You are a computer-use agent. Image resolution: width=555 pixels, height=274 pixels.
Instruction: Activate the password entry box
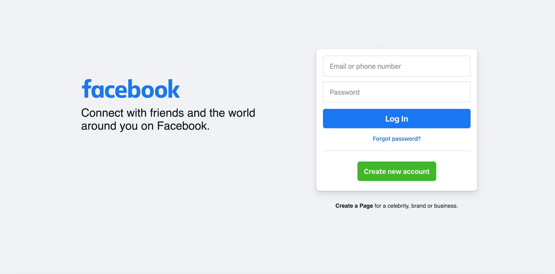(396, 92)
